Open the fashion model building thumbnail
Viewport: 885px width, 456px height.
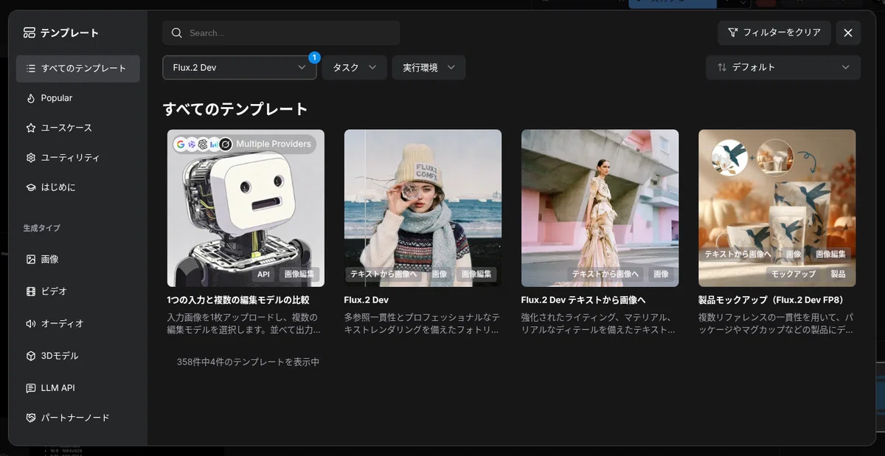click(x=600, y=208)
